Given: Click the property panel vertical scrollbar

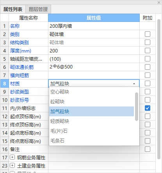Looking at the screenshot, I should (x=159, y=89).
